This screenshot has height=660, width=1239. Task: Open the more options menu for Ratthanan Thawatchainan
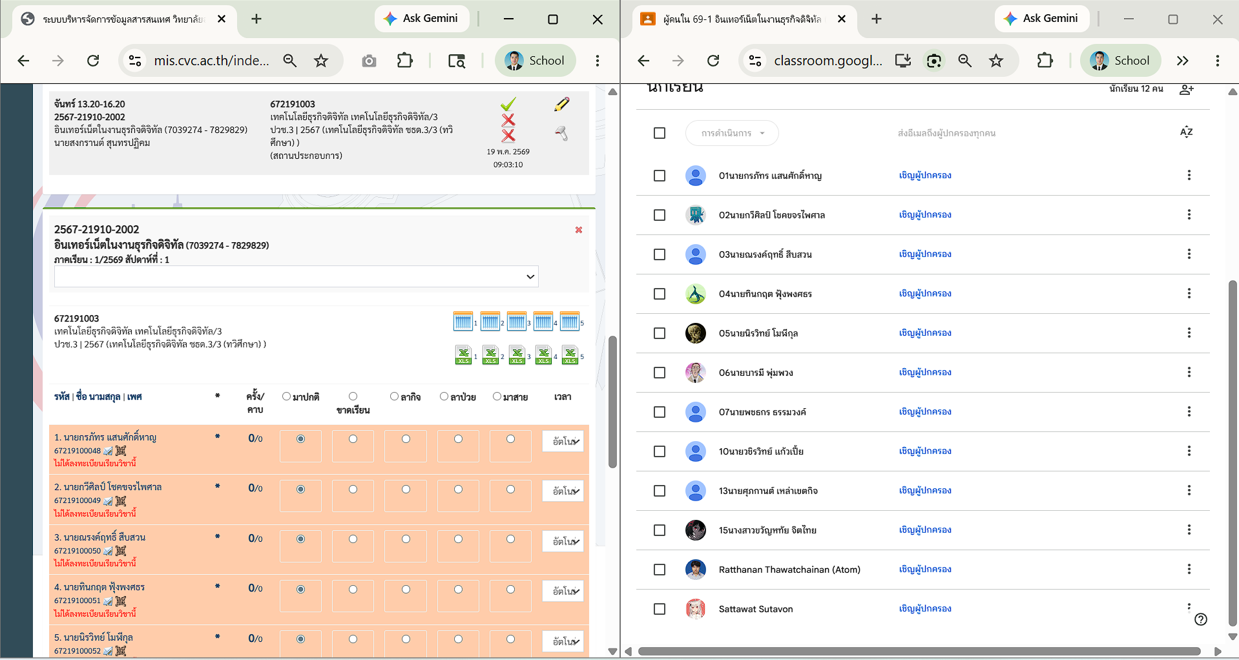point(1189,569)
